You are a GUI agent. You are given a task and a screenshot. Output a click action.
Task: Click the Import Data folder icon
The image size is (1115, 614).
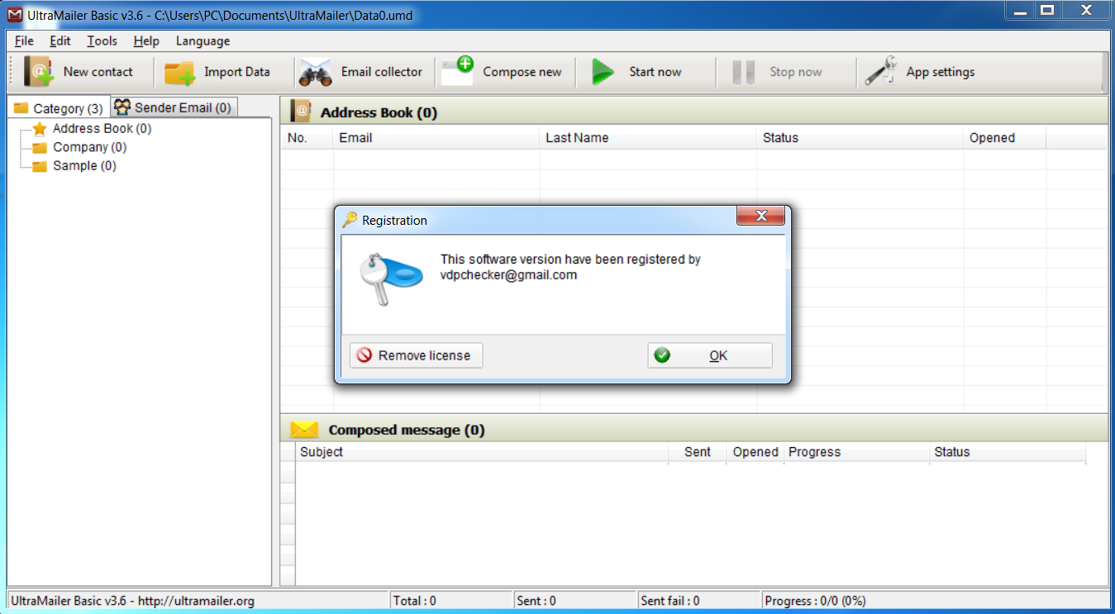pos(179,73)
